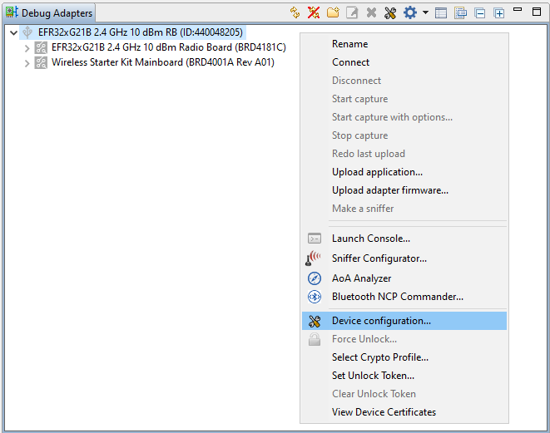Click the new folder toolbar icon
This screenshot has height=433, width=550.
point(333,13)
